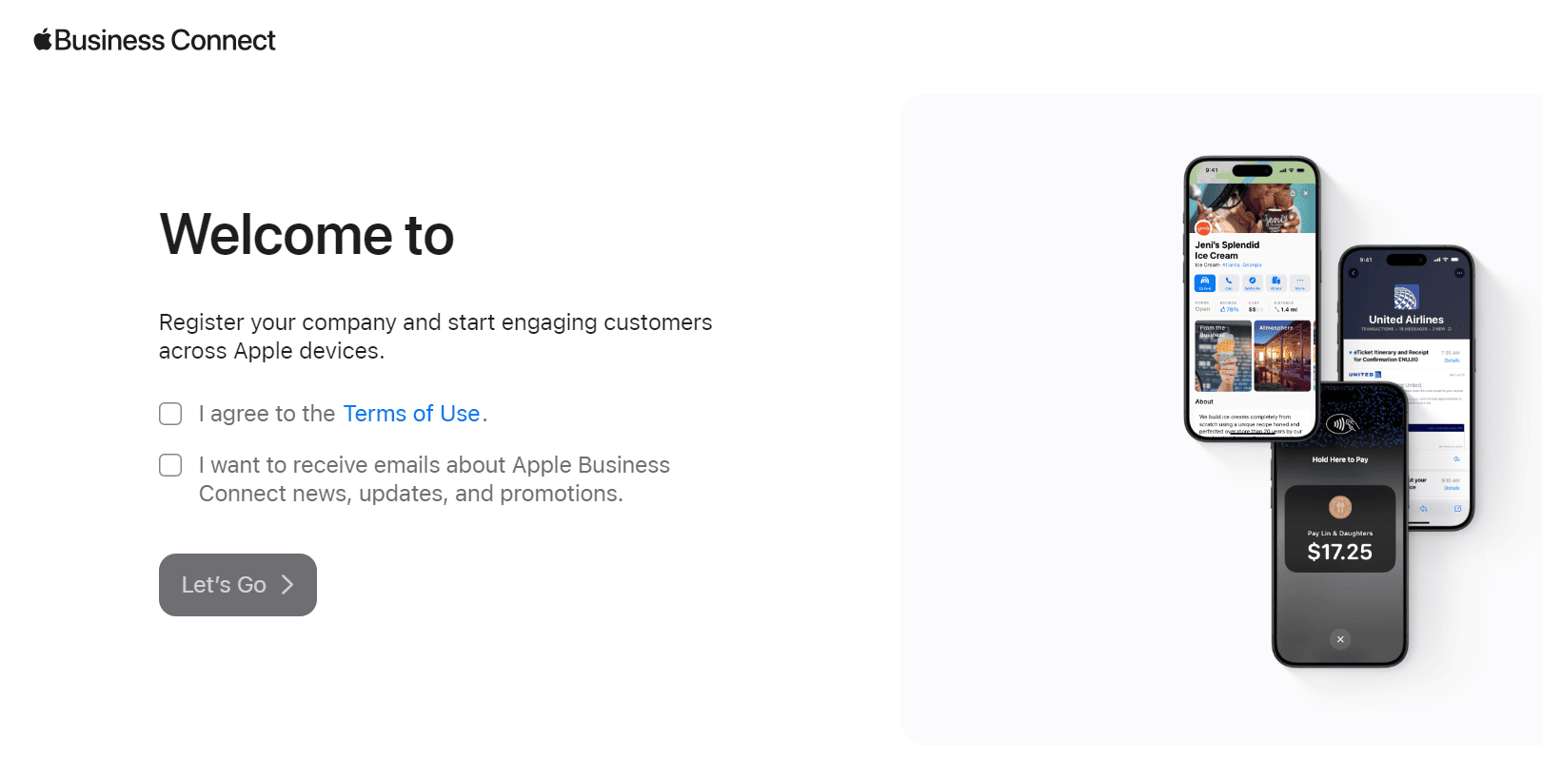Dismiss the Pay Lin & Daughters payment sheet
Screen dimensions: 1542x759
click(x=1340, y=638)
